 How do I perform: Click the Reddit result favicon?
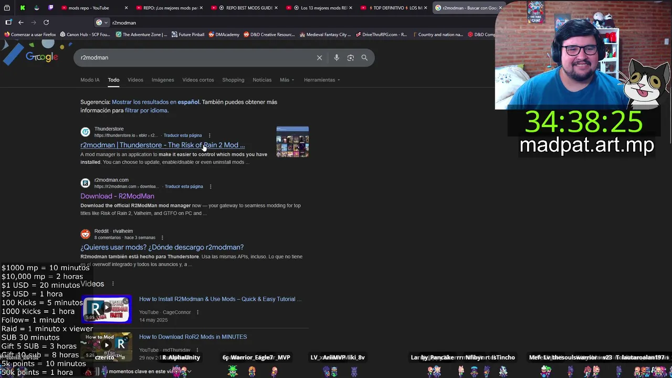click(x=85, y=234)
